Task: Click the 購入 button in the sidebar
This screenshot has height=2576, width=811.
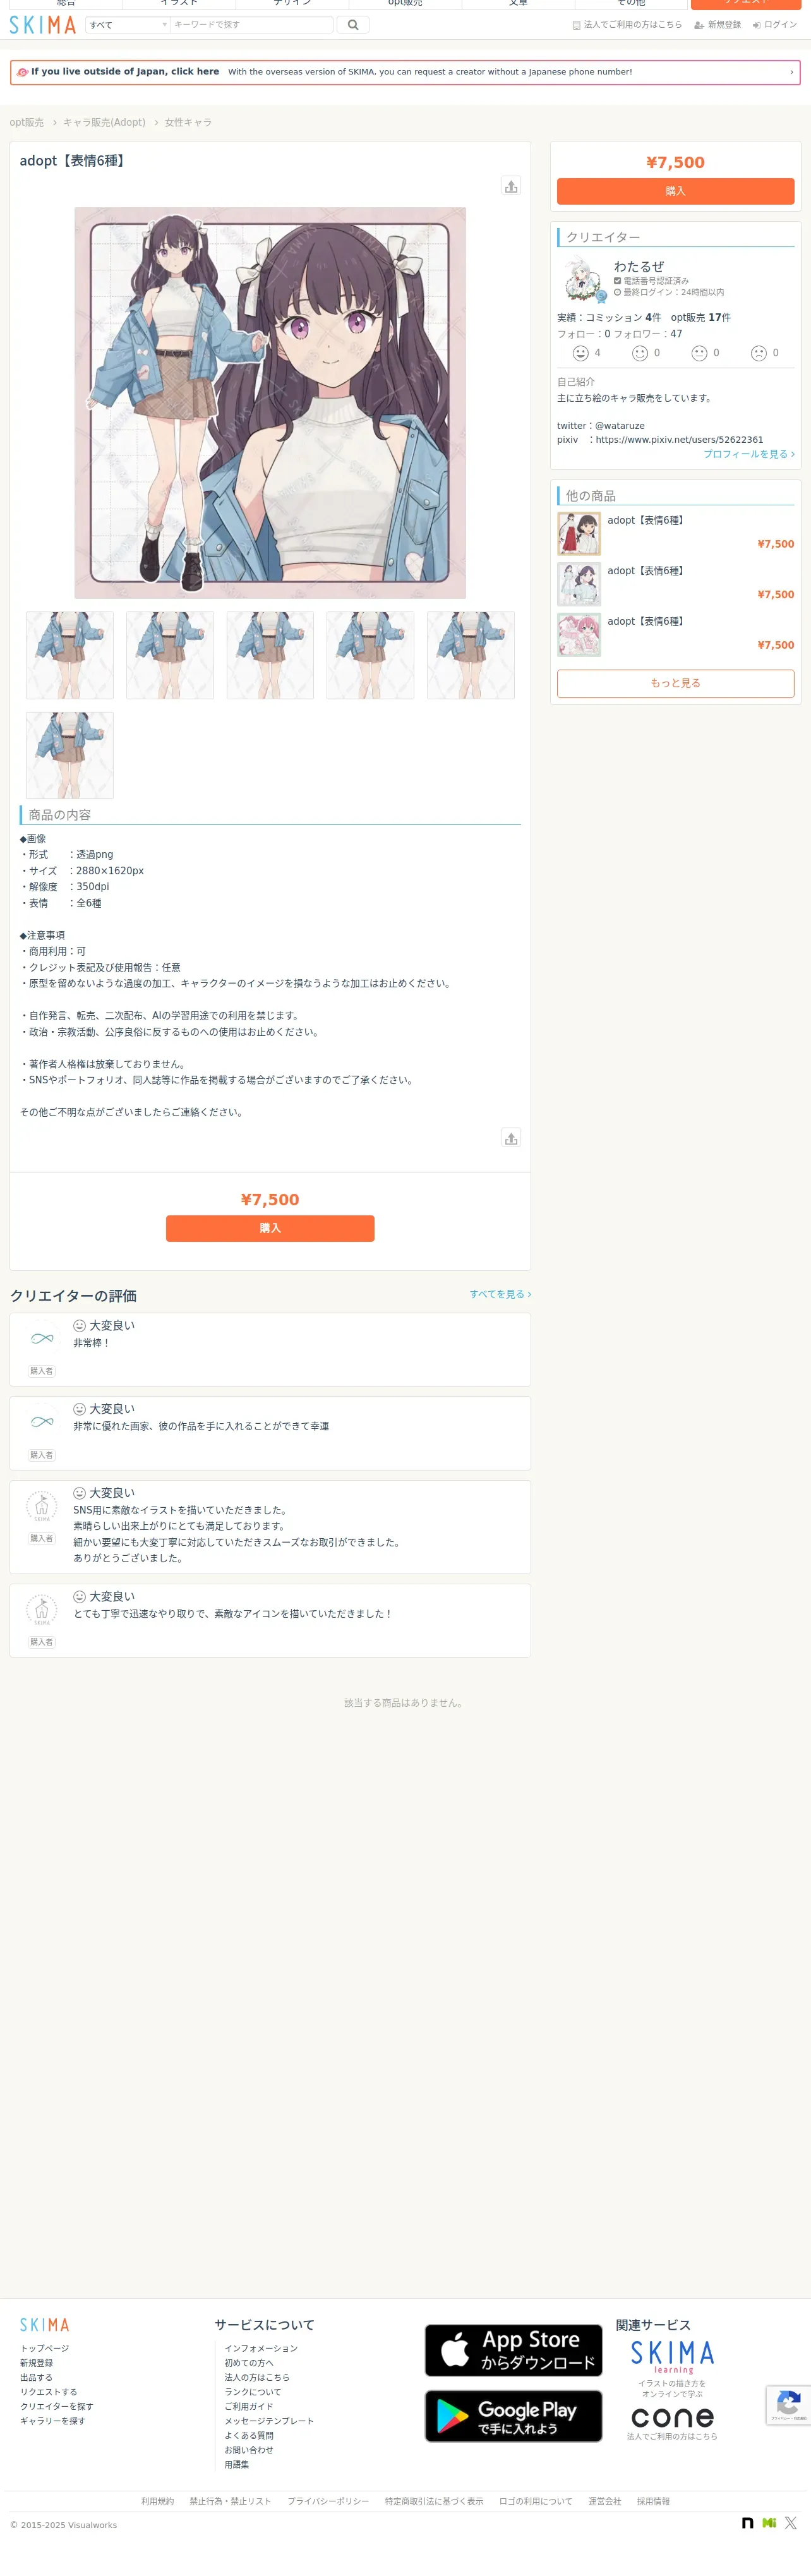Action: point(676,191)
